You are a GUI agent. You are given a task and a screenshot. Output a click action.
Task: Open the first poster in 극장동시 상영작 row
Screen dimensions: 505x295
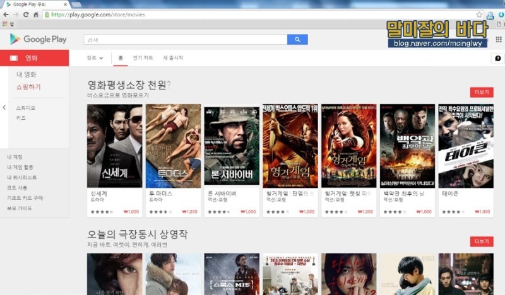114,274
